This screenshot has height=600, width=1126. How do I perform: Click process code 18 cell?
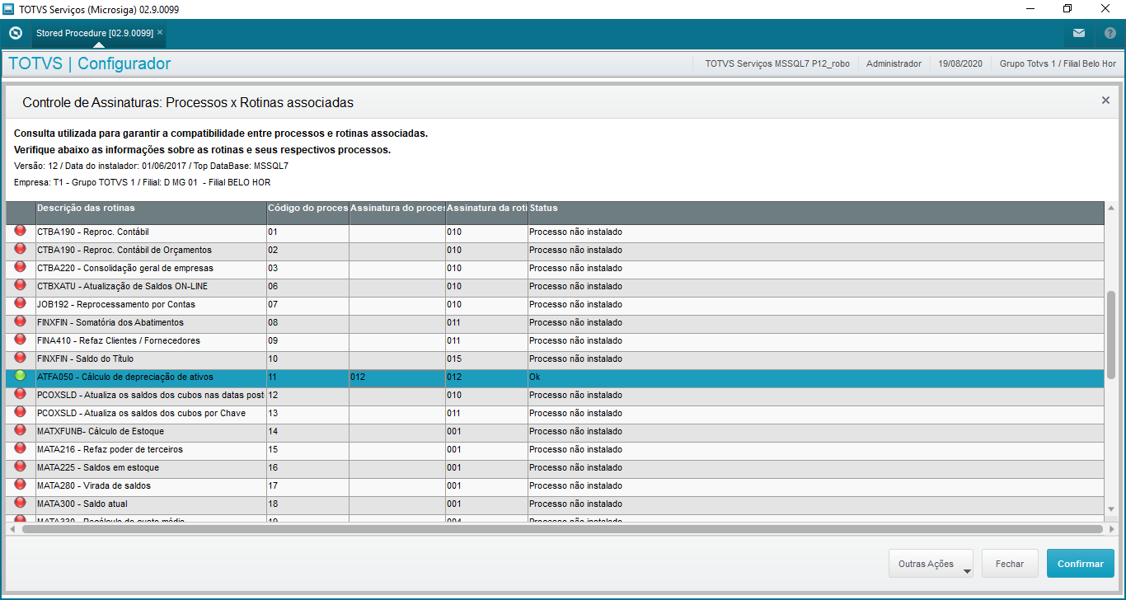(x=307, y=504)
